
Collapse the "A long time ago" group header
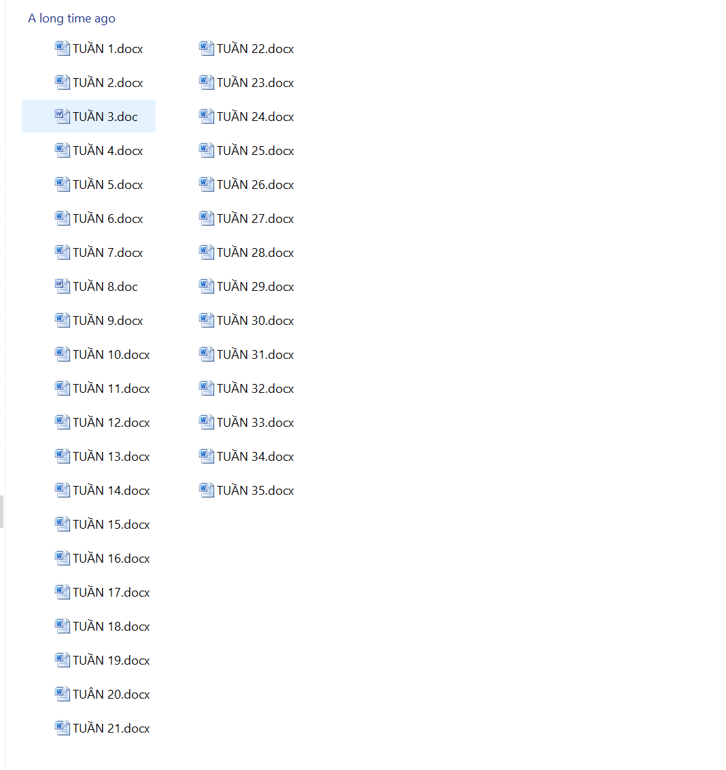[71, 18]
